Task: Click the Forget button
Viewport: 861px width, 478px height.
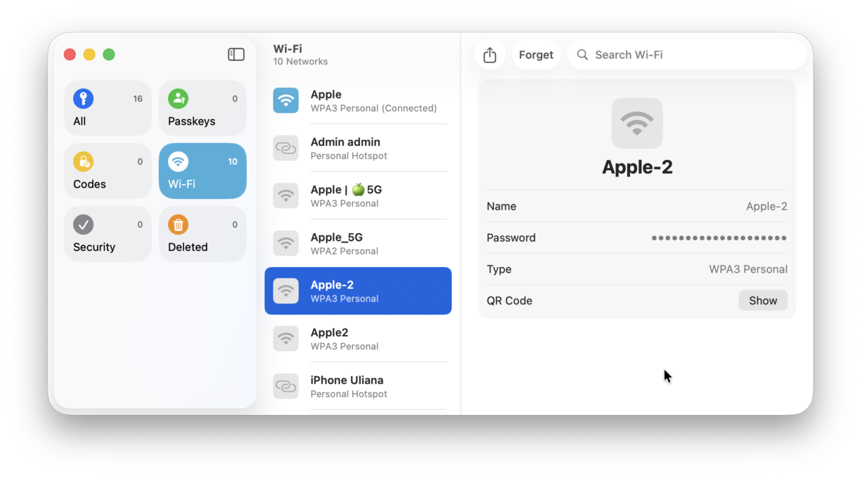Action: 536,55
